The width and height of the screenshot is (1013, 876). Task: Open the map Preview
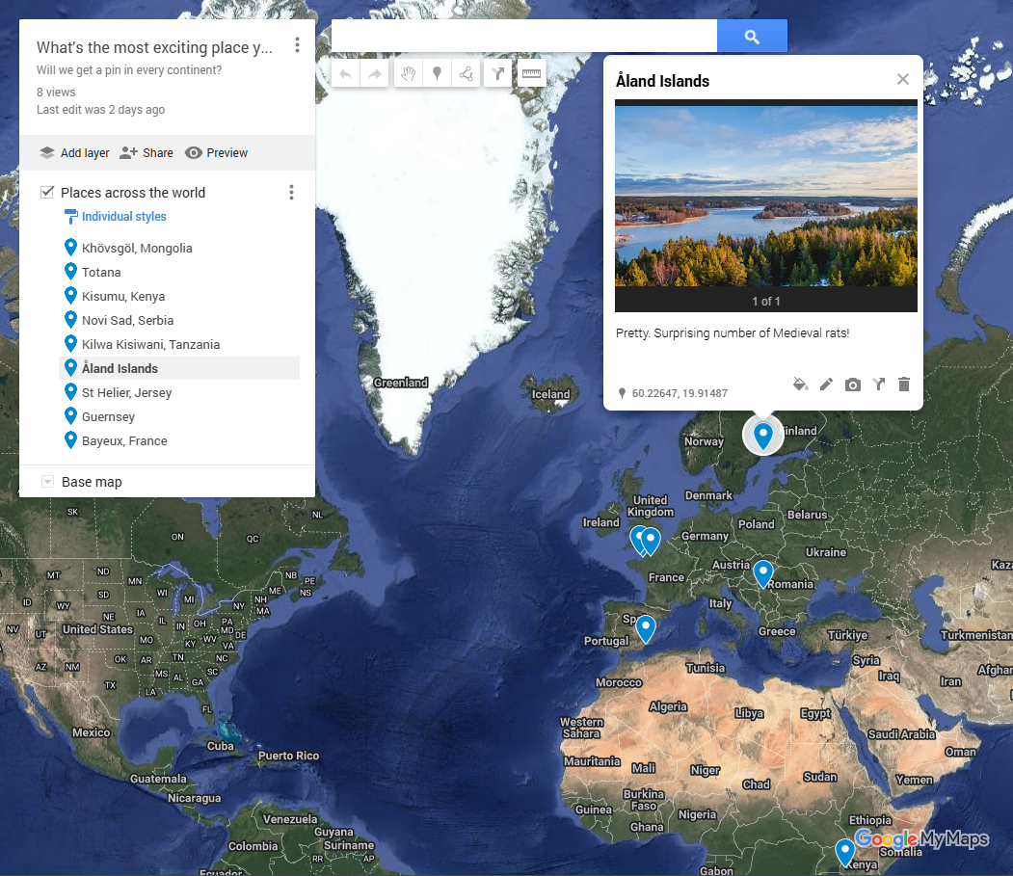click(216, 153)
